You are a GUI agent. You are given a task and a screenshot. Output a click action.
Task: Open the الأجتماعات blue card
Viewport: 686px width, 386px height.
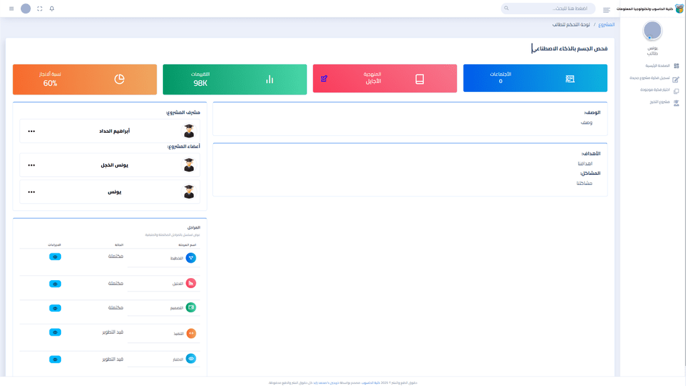pyautogui.click(x=535, y=78)
